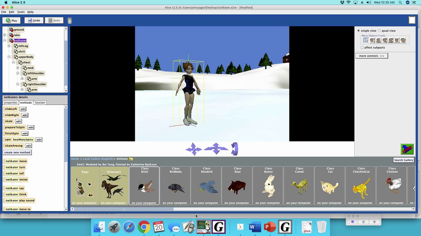
Task: Collapse the iceSkater tree node
Action: click(5, 41)
